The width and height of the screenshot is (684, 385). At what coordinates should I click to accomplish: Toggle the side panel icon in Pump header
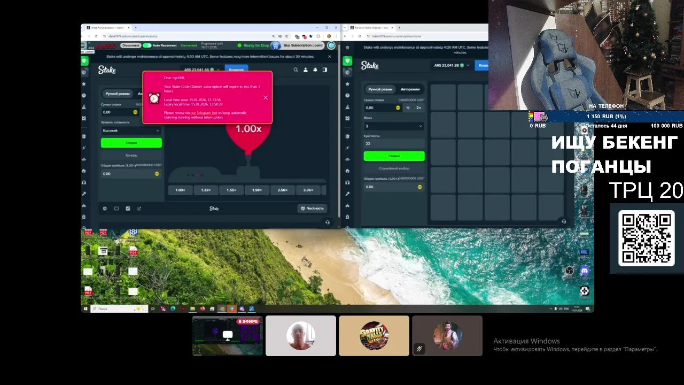[x=325, y=70]
